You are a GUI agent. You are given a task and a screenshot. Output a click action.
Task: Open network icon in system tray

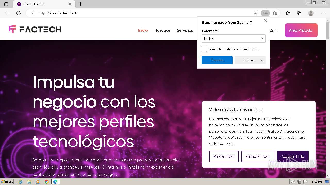click(x=299, y=182)
